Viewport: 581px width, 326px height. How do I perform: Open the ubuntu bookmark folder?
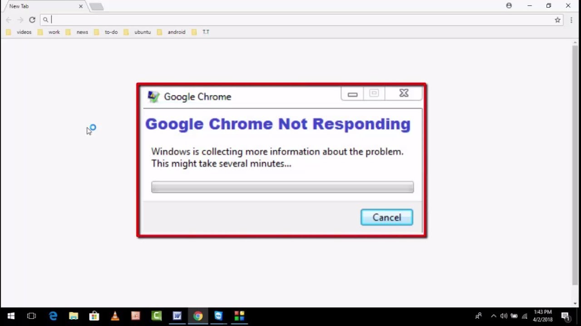tap(137, 32)
